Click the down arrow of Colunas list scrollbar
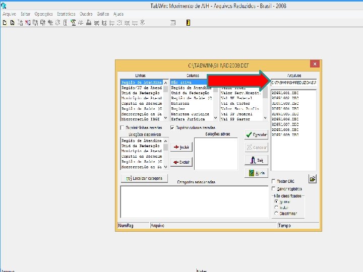Image resolution: width=363 pixels, height=272 pixels. tap(216, 118)
